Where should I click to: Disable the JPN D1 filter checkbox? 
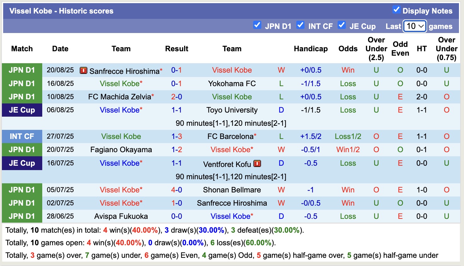(257, 25)
